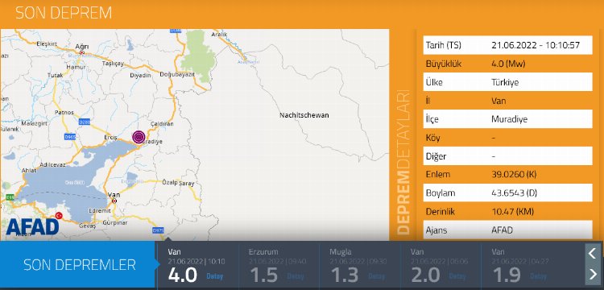Click the İlçe value Muradiye in details
The image size is (604, 290).
[509, 119]
